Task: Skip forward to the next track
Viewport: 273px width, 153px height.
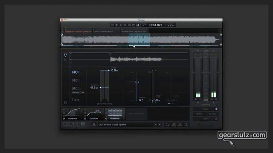Action: pyautogui.click(x=129, y=25)
